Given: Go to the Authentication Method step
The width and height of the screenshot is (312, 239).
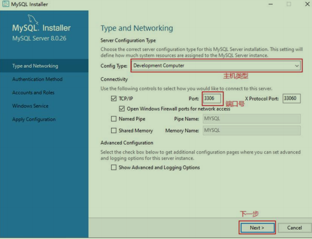Looking at the screenshot, I should click(37, 79).
